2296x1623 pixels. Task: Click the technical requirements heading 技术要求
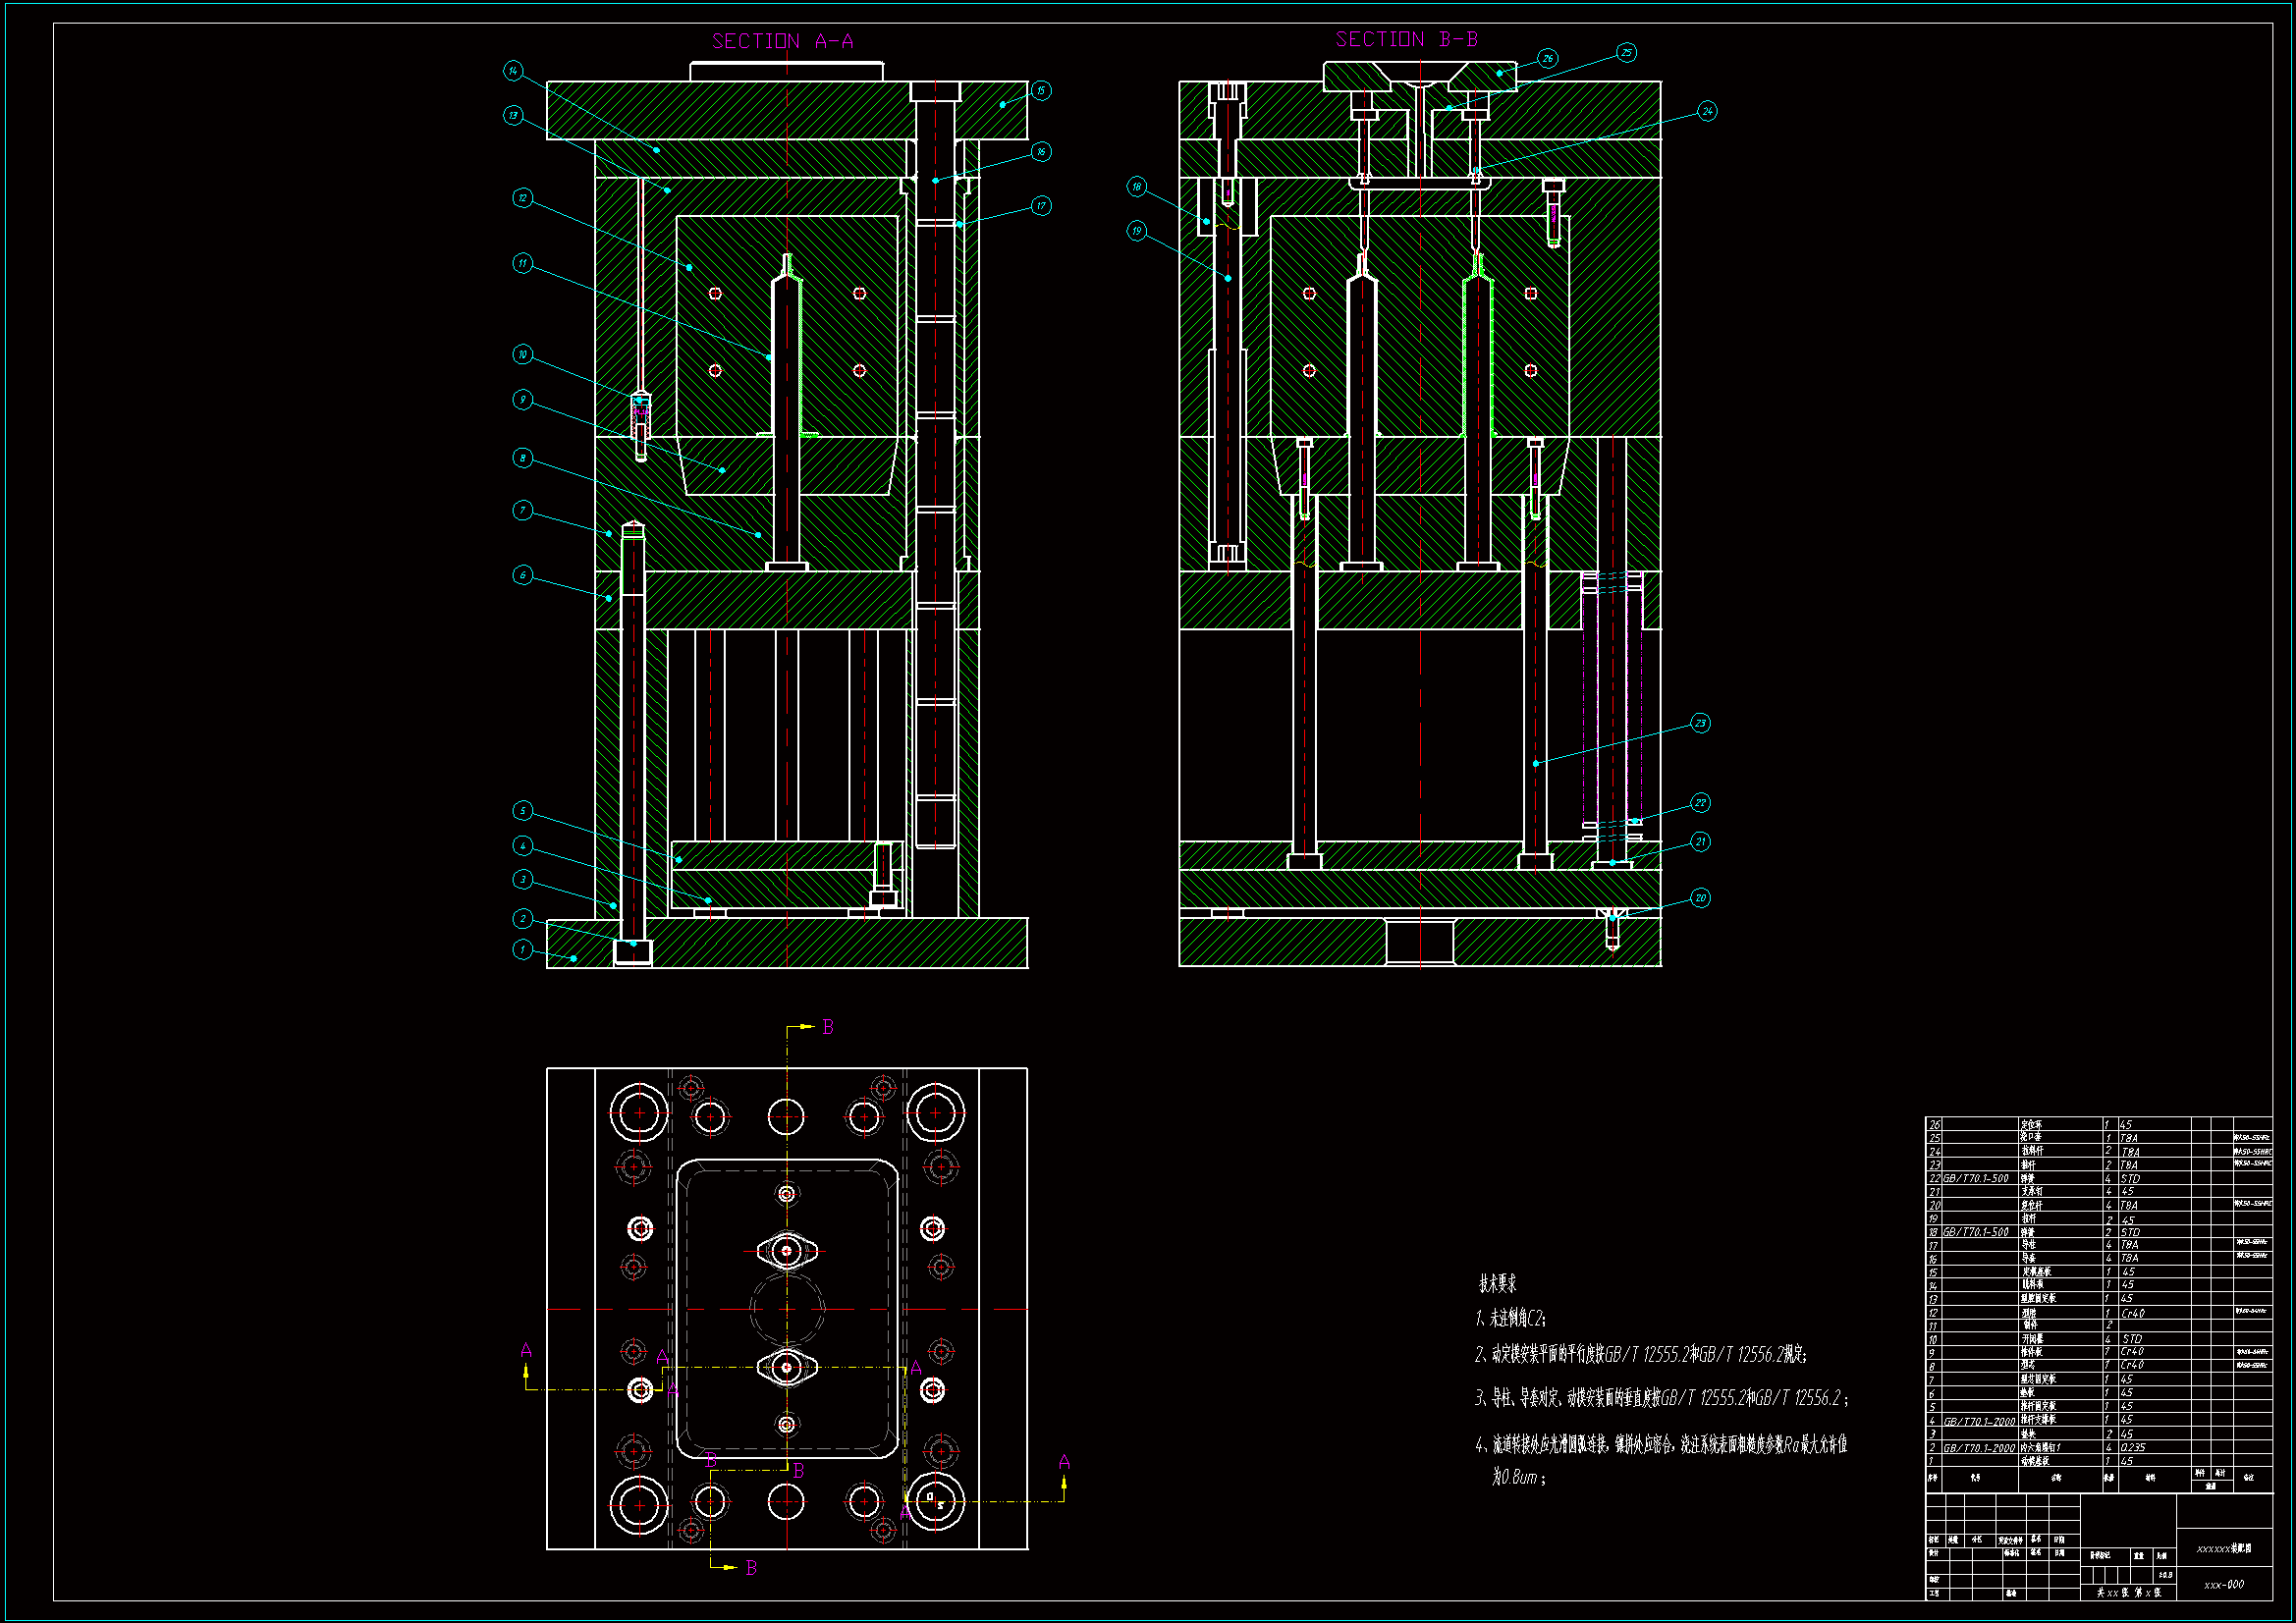click(1497, 1283)
